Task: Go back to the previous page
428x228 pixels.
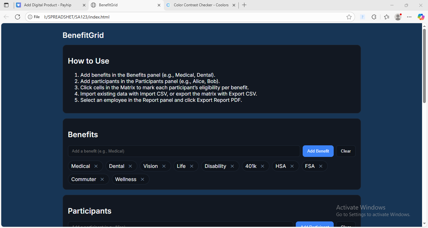Action: 6,17
